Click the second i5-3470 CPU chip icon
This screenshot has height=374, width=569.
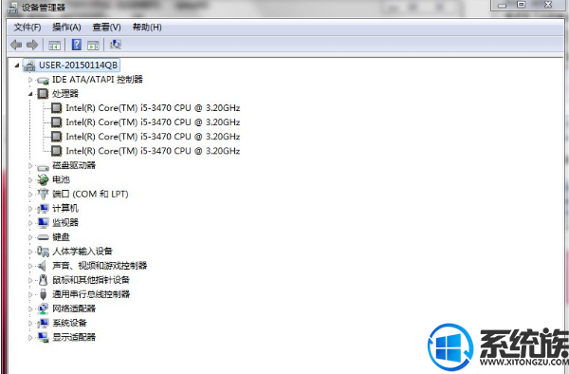coord(56,122)
